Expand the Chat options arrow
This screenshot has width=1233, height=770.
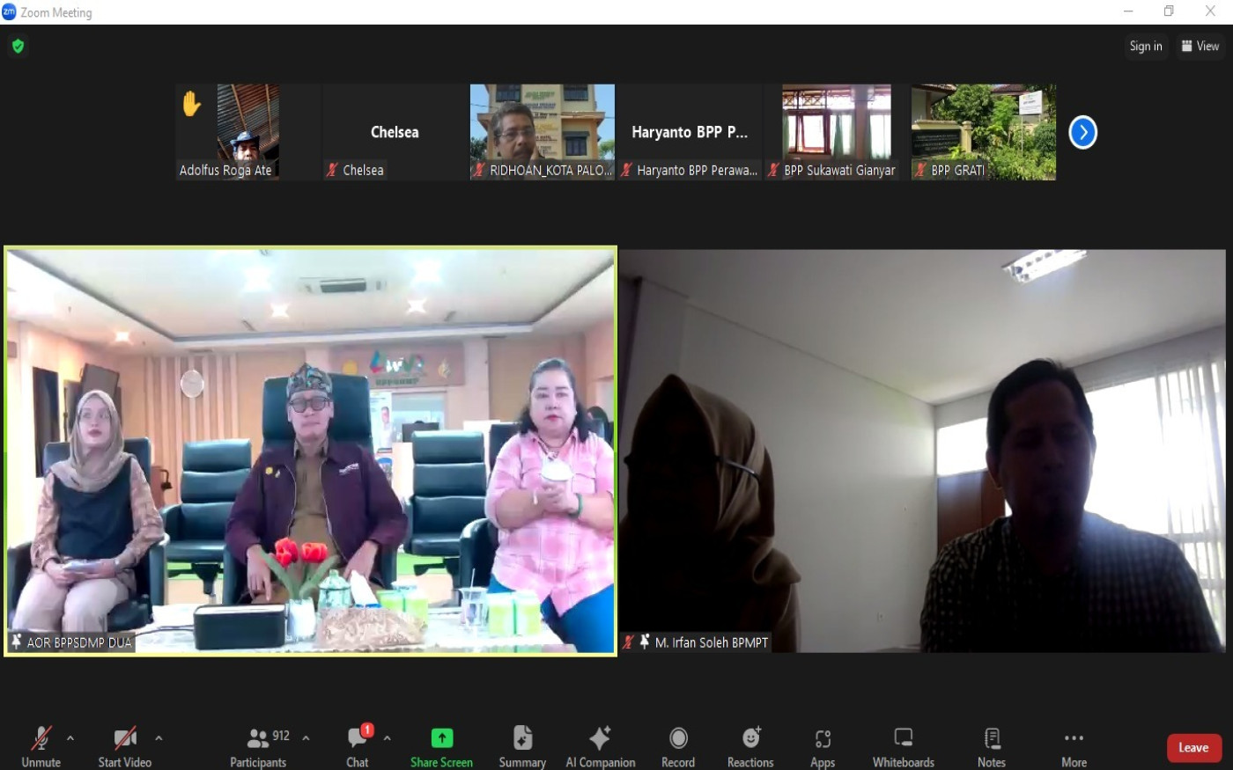point(387,738)
